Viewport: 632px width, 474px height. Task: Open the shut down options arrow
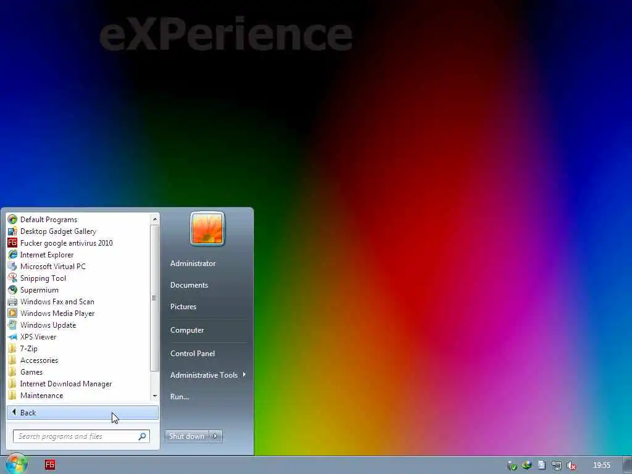click(x=215, y=436)
